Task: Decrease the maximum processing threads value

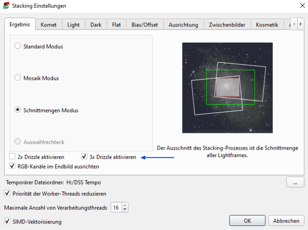Action: tap(125, 210)
